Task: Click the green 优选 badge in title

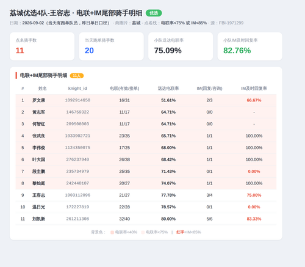Action: tap(154, 13)
